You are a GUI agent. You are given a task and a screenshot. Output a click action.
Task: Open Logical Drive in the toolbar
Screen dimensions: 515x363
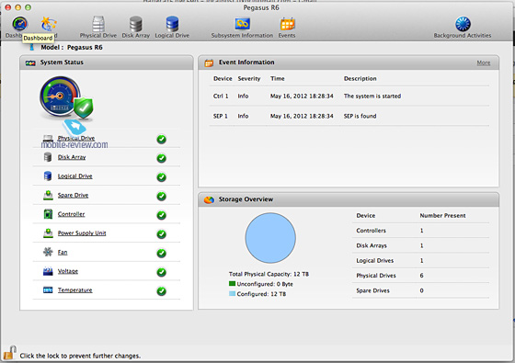[172, 28]
